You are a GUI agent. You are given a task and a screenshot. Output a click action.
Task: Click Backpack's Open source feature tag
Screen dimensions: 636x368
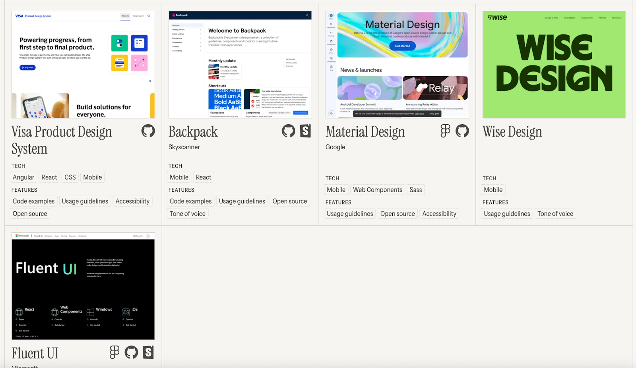click(x=289, y=201)
